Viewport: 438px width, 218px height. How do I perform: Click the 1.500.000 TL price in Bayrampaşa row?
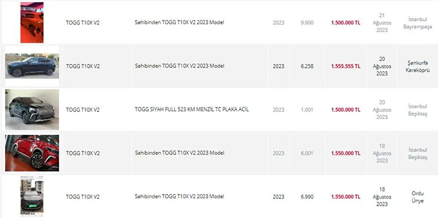(345, 23)
